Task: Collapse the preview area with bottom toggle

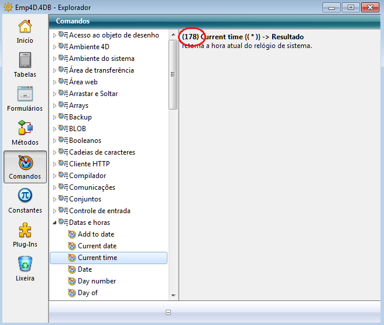Action: pyautogui.click(x=168, y=312)
